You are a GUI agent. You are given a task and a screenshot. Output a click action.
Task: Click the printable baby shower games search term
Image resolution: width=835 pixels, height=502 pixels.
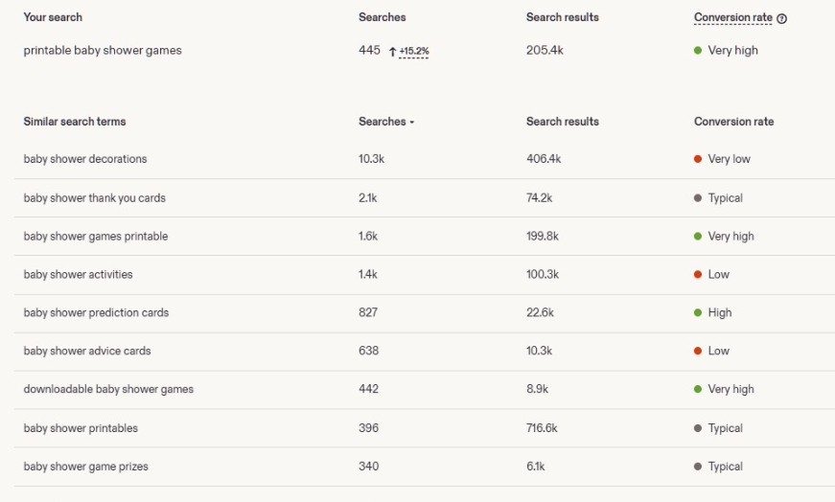[103, 51]
